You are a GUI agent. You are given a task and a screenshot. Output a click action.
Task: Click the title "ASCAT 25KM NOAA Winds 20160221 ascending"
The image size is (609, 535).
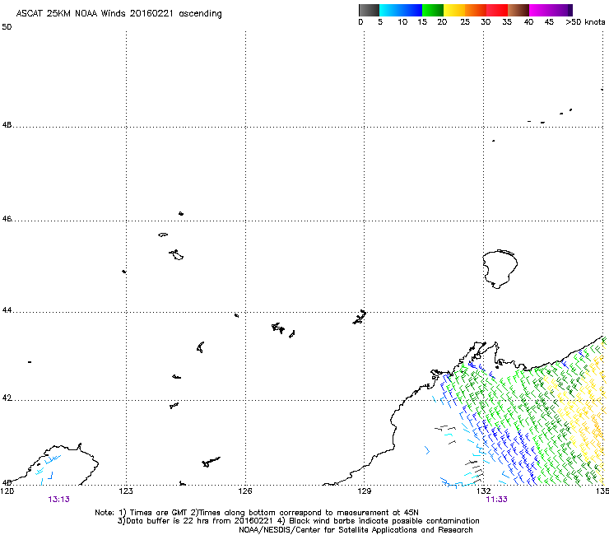pyautogui.click(x=119, y=14)
